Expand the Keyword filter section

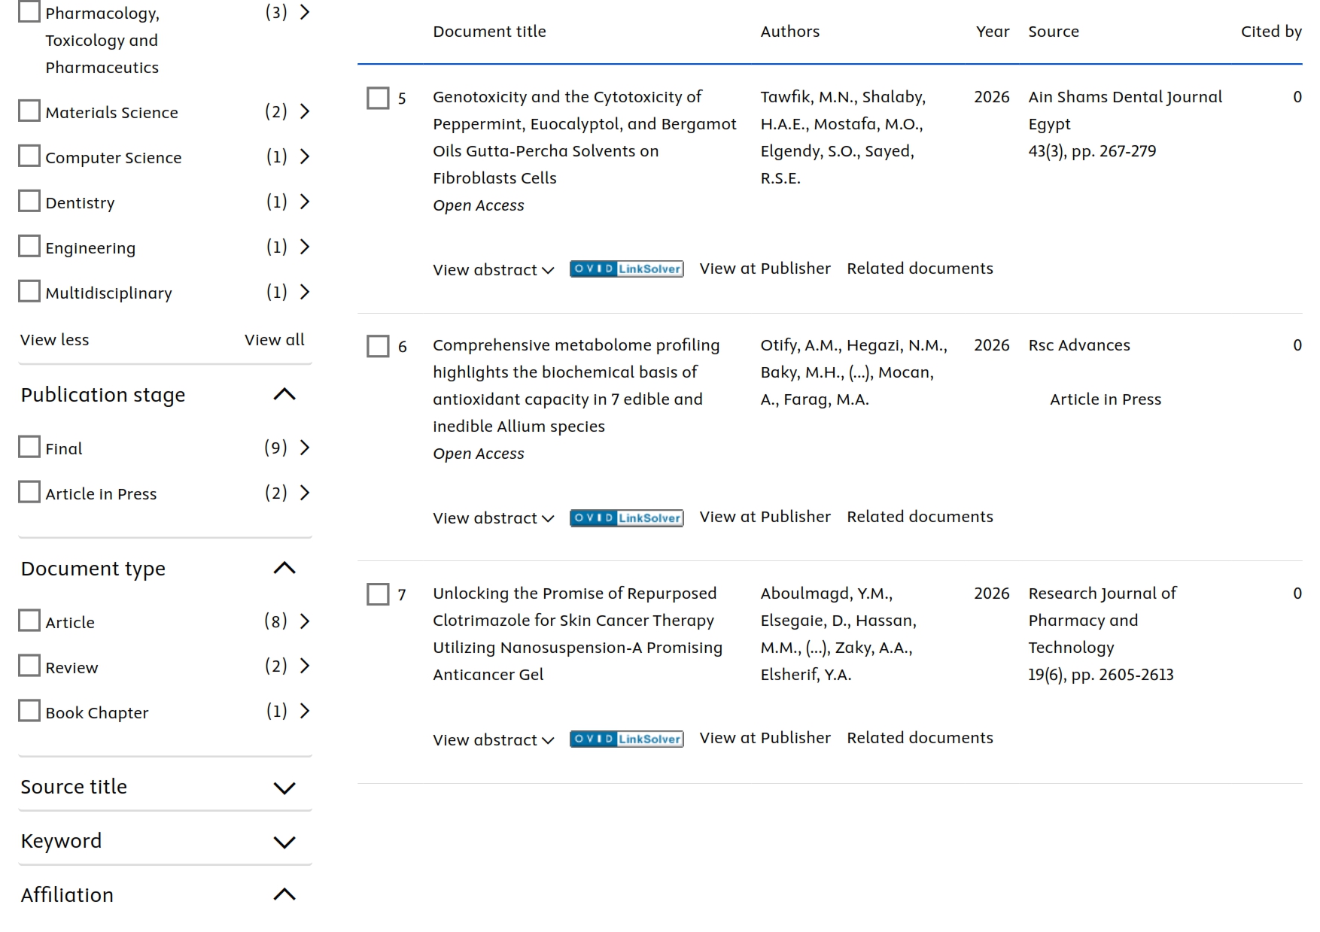tap(284, 842)
